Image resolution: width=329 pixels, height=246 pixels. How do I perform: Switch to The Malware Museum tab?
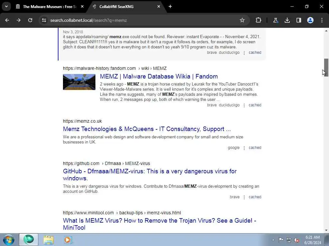click(49, 7)
